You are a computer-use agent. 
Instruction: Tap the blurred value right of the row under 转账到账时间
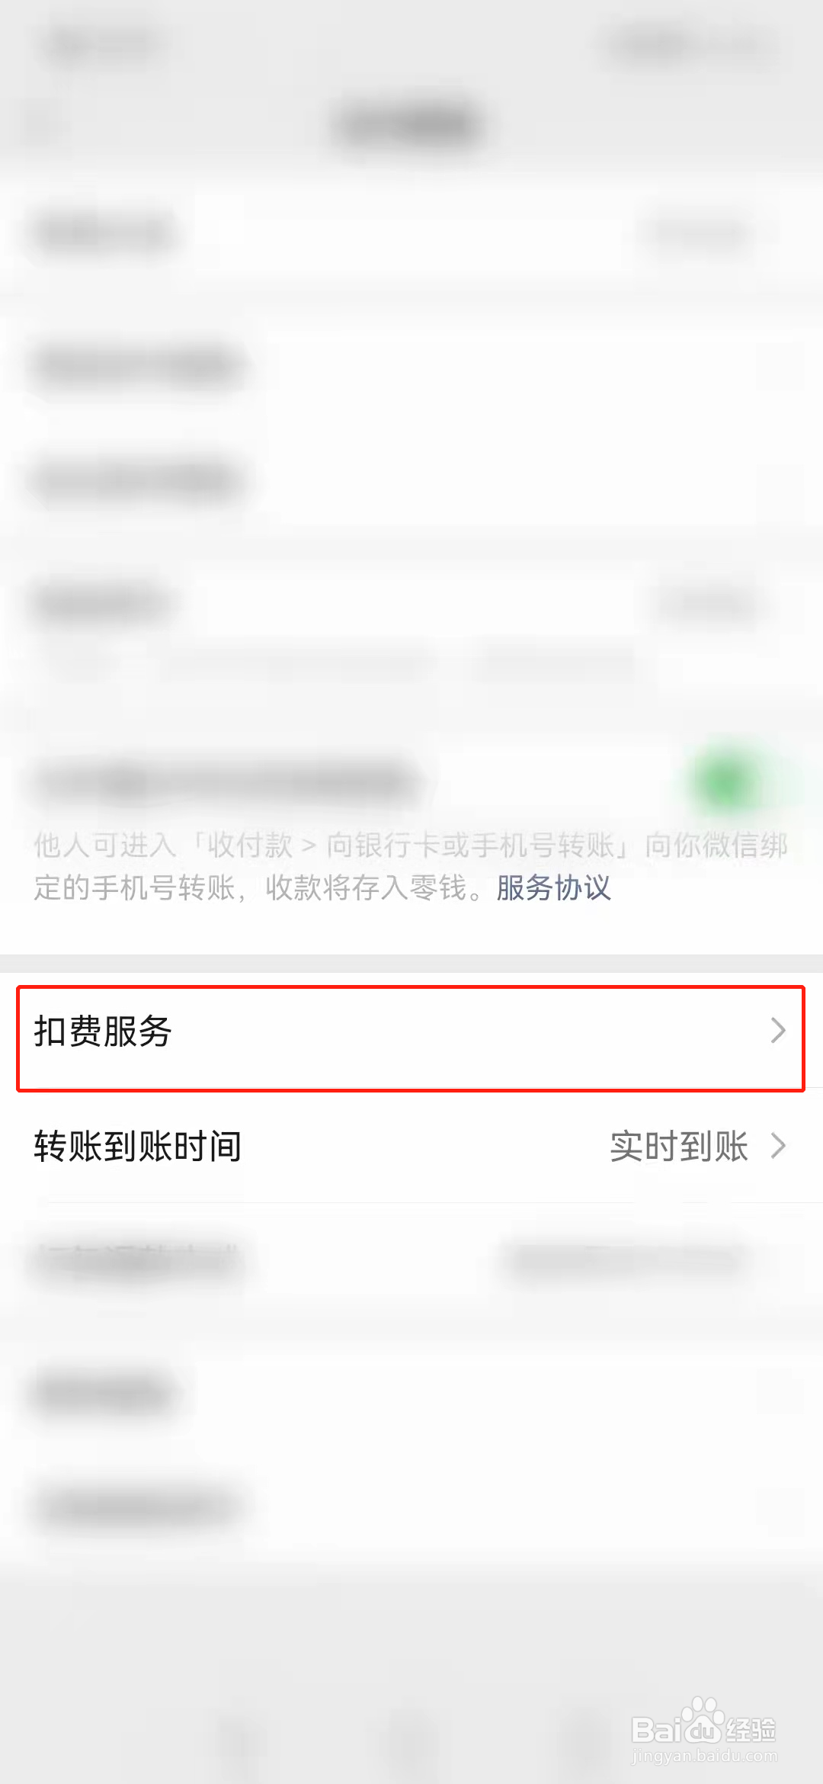[626, 1259]
